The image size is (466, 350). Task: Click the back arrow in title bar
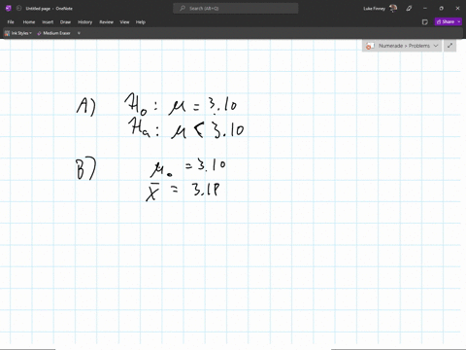pyautogui.click(x=19, y=9)
